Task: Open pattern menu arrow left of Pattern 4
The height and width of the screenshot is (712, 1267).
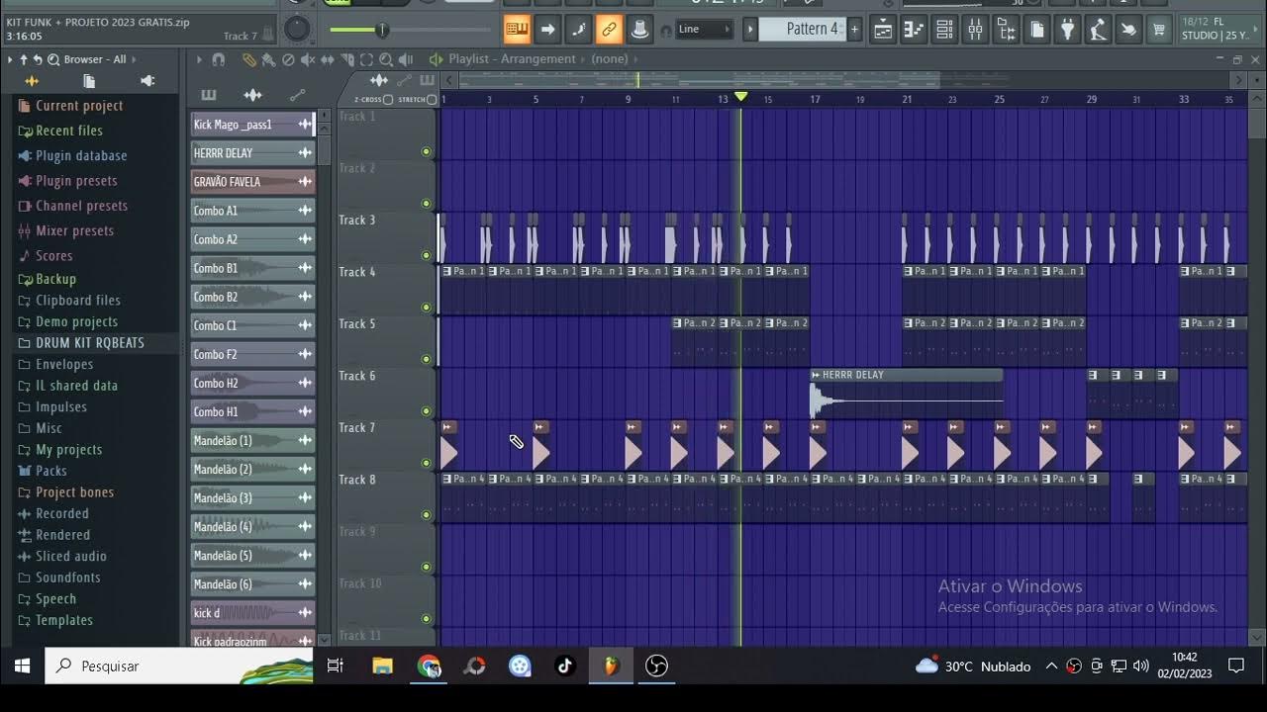Action: (749, 30)
